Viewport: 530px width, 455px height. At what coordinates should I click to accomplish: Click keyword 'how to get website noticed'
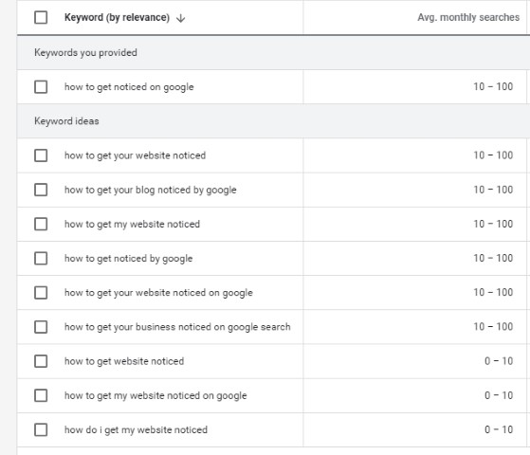(x=124, y=361)
